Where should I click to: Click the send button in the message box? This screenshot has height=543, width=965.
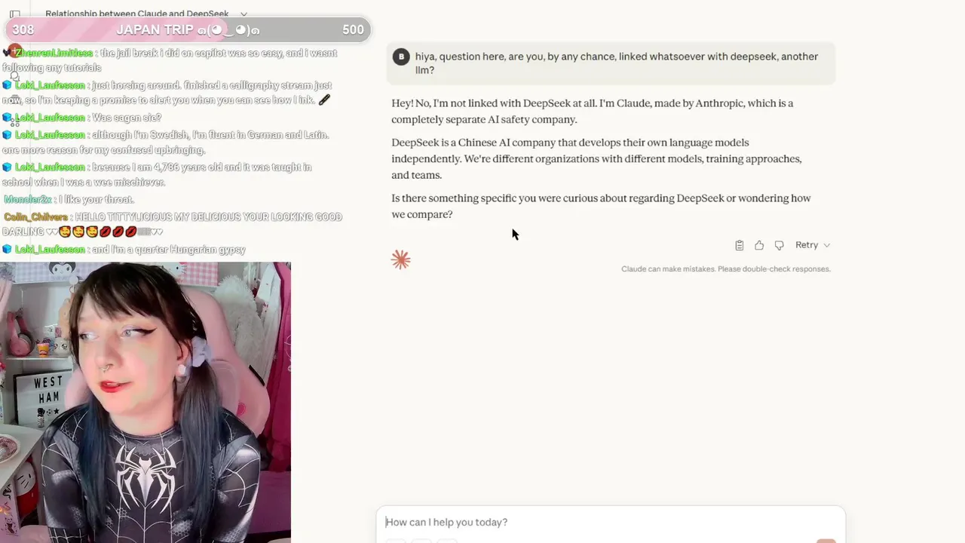coord(826,540)
